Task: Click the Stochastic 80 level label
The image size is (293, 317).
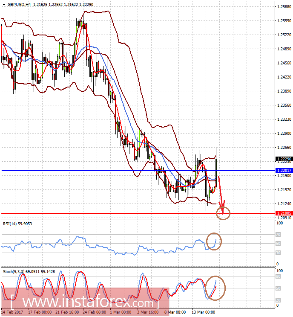Action: coord(278,276)
